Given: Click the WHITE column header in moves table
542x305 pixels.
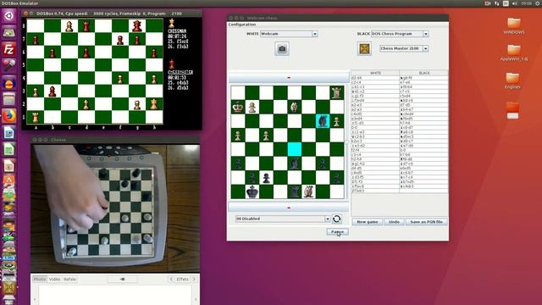Looking at the screenshot, I should point(375,73).
